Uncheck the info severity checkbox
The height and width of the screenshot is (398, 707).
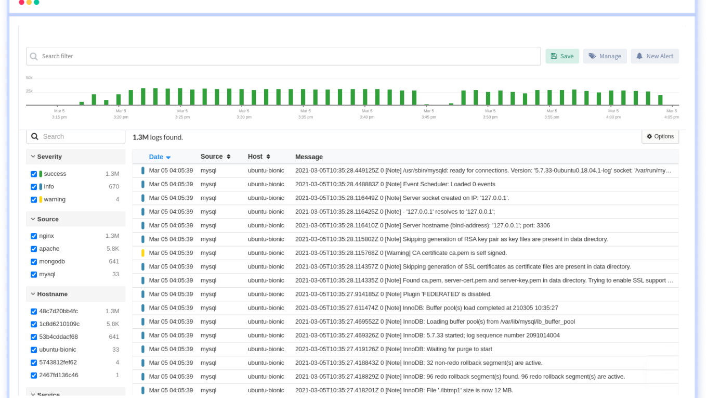34,187
